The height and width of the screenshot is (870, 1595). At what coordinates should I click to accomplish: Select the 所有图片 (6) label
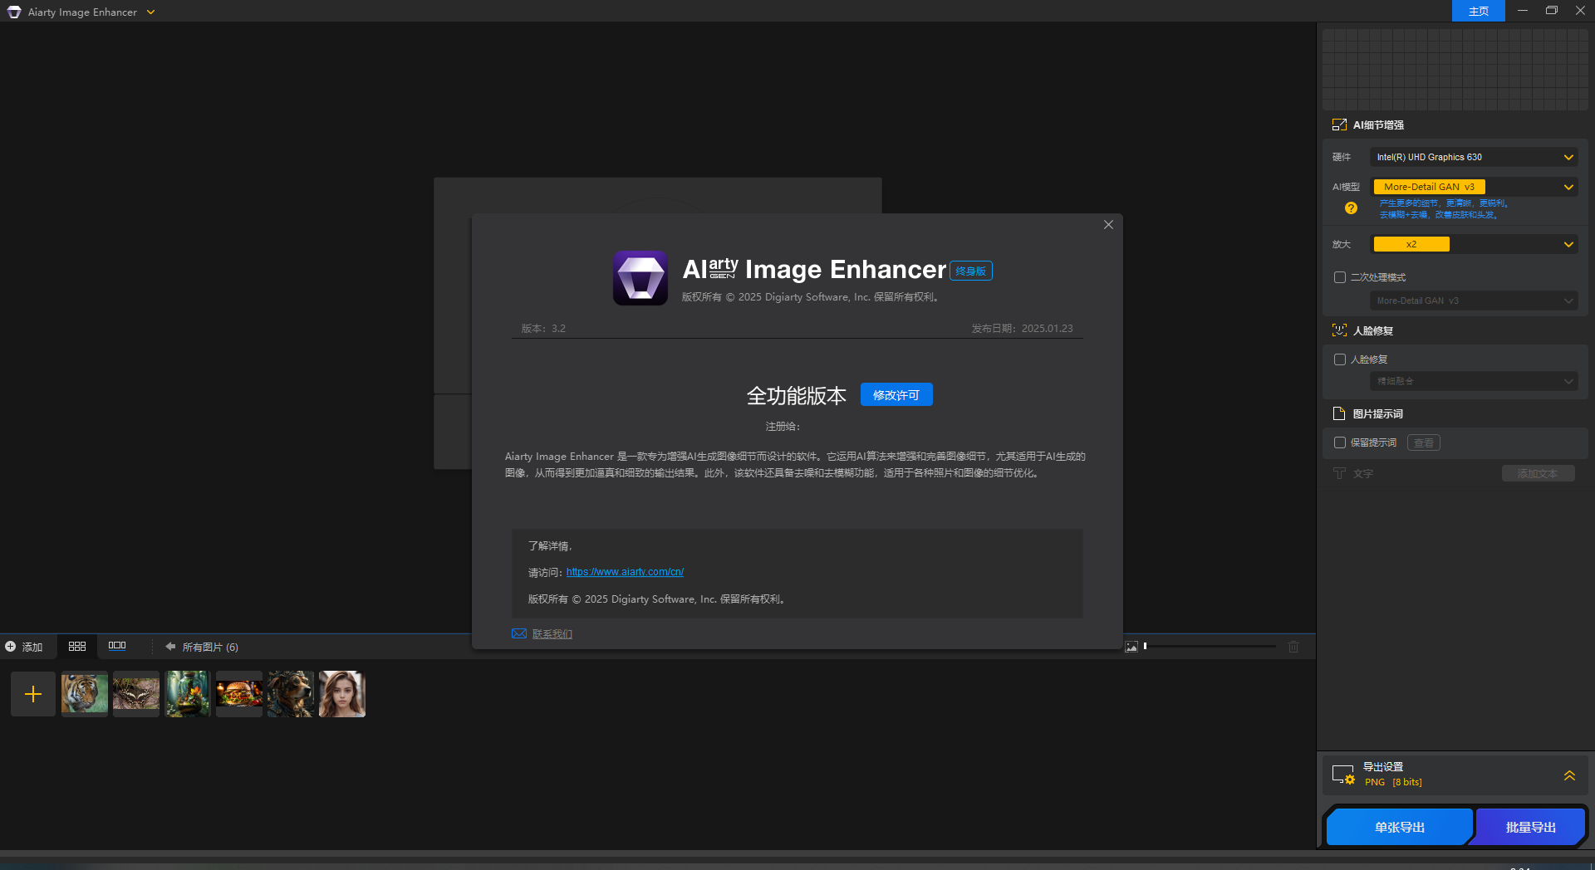pos(210,647)
